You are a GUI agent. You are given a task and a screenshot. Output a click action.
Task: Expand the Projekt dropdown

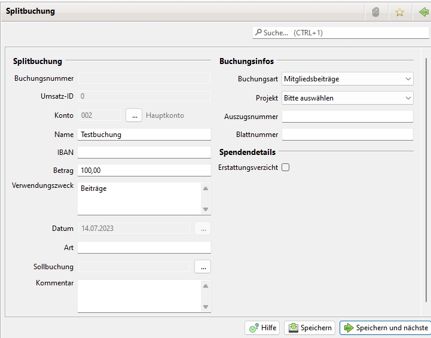tap(347, 98)
